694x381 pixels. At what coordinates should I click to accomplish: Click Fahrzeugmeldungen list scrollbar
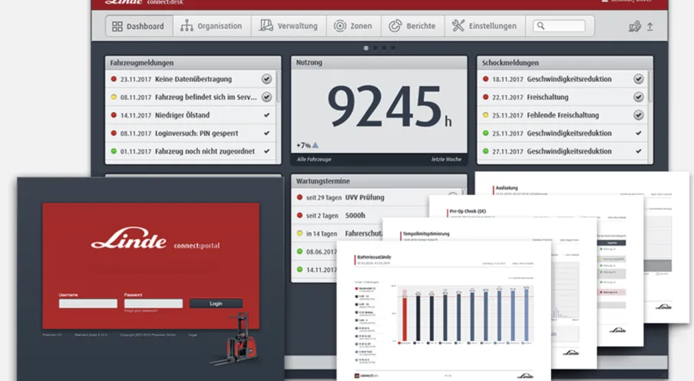point(279,86)
